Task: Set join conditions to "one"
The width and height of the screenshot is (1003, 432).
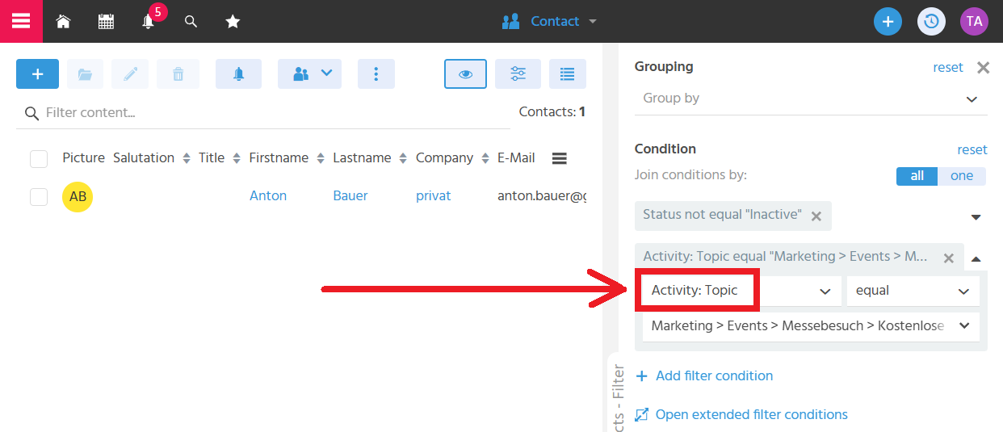Action: (961, 176)
